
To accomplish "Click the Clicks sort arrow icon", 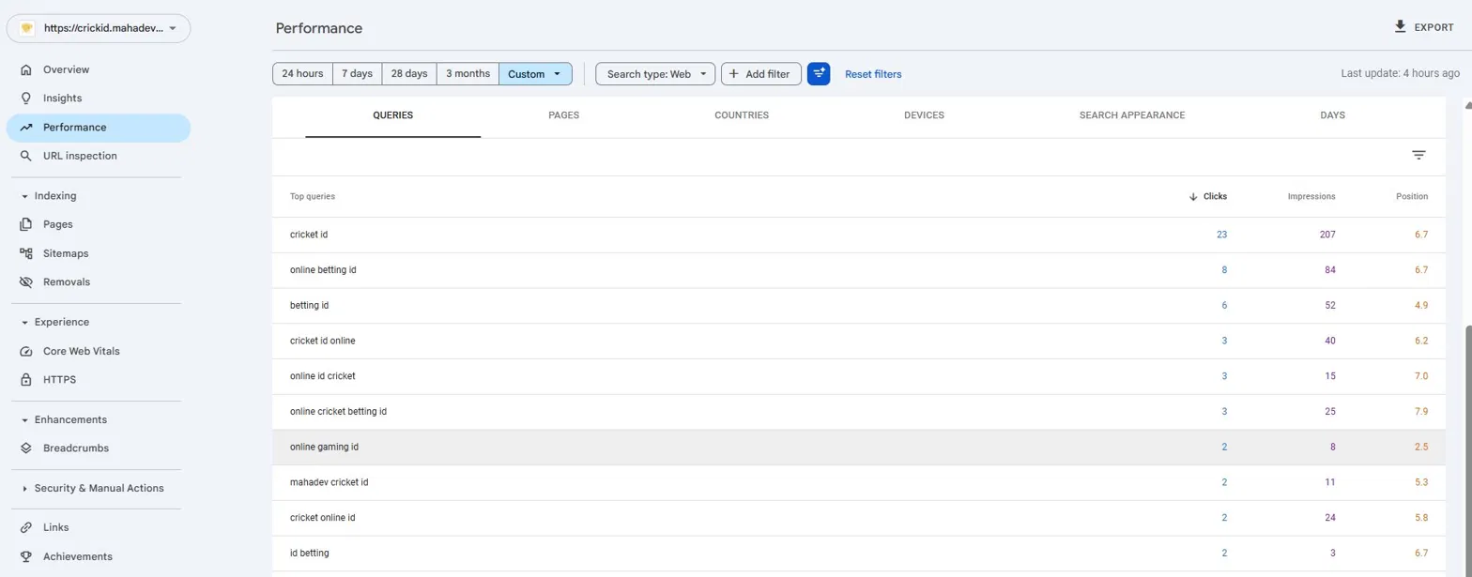I will tap(1192, 197).
